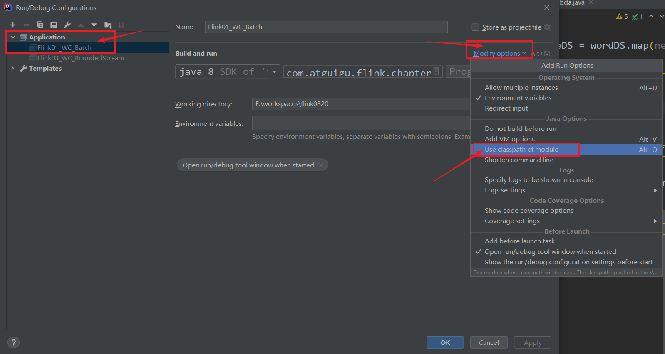Select Redirect input option
The image size is (665, 354).
tap(566, 108)
